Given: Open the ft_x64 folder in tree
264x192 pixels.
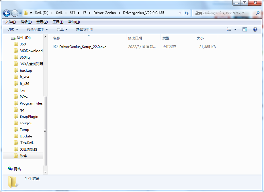Looking at the screenshot, I should pyautogui.click(x=24, y=77).
